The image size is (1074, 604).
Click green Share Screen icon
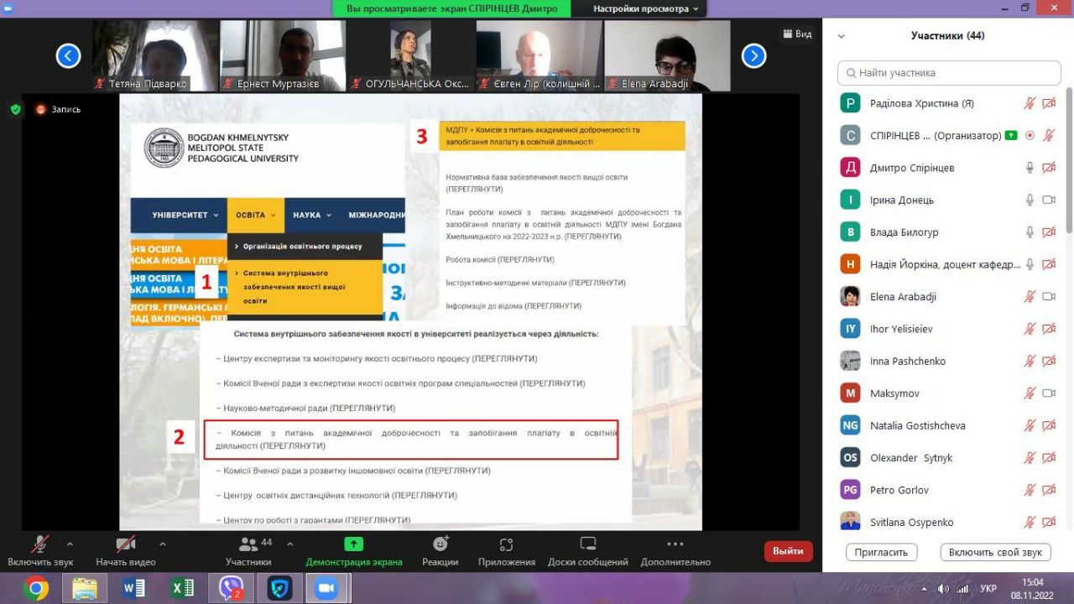click(353, 544)
